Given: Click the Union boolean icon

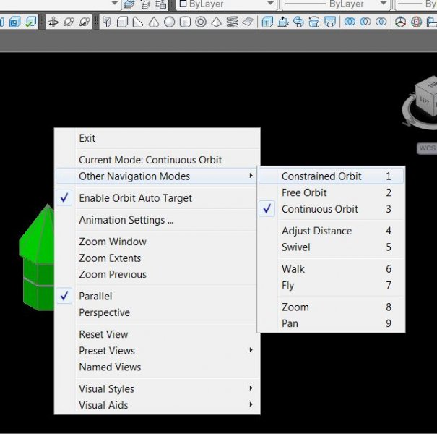Looking at the screenshot, I should tap(350, 22).
